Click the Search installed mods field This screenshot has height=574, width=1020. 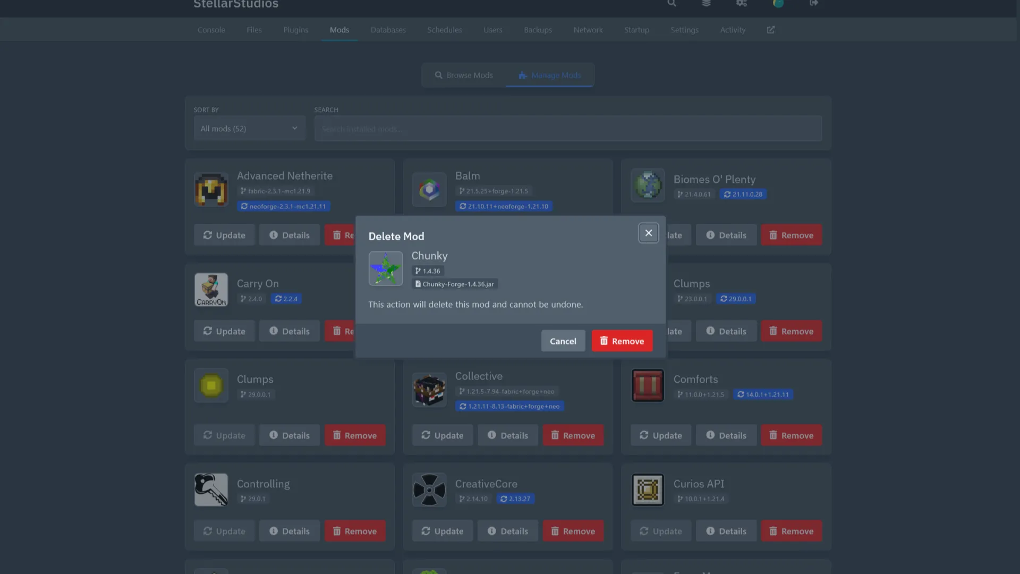coord(567,129)
